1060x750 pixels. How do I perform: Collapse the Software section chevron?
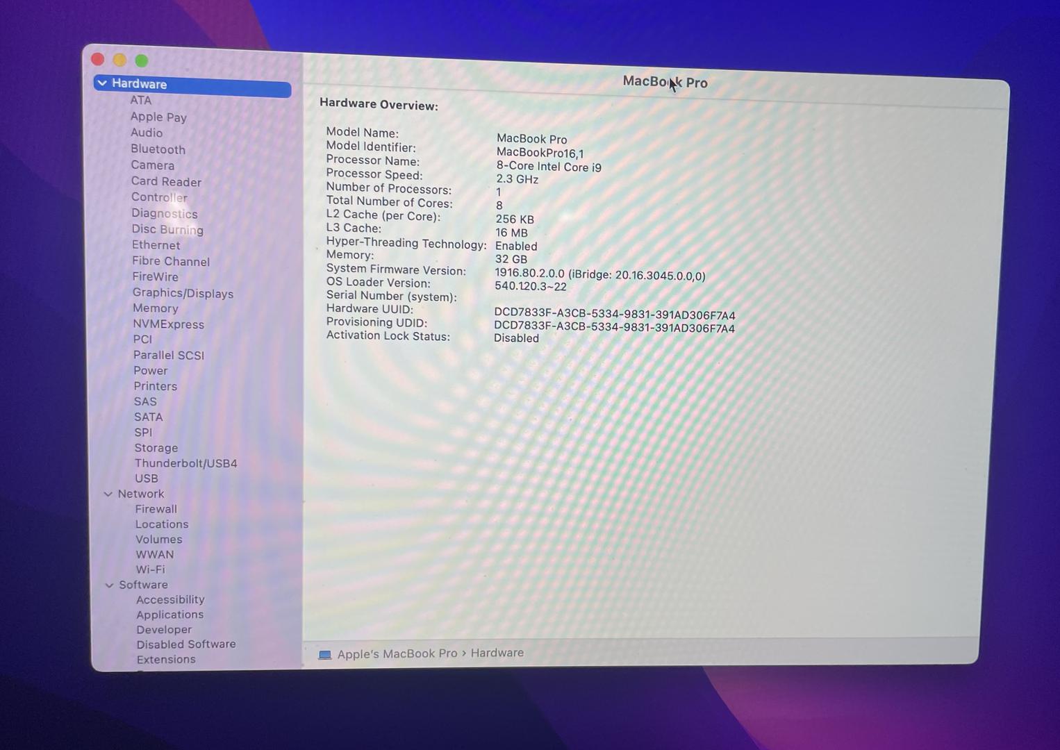point(109,585)
